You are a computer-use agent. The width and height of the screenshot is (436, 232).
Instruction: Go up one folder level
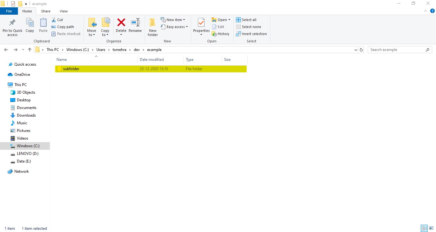(30, 50)
